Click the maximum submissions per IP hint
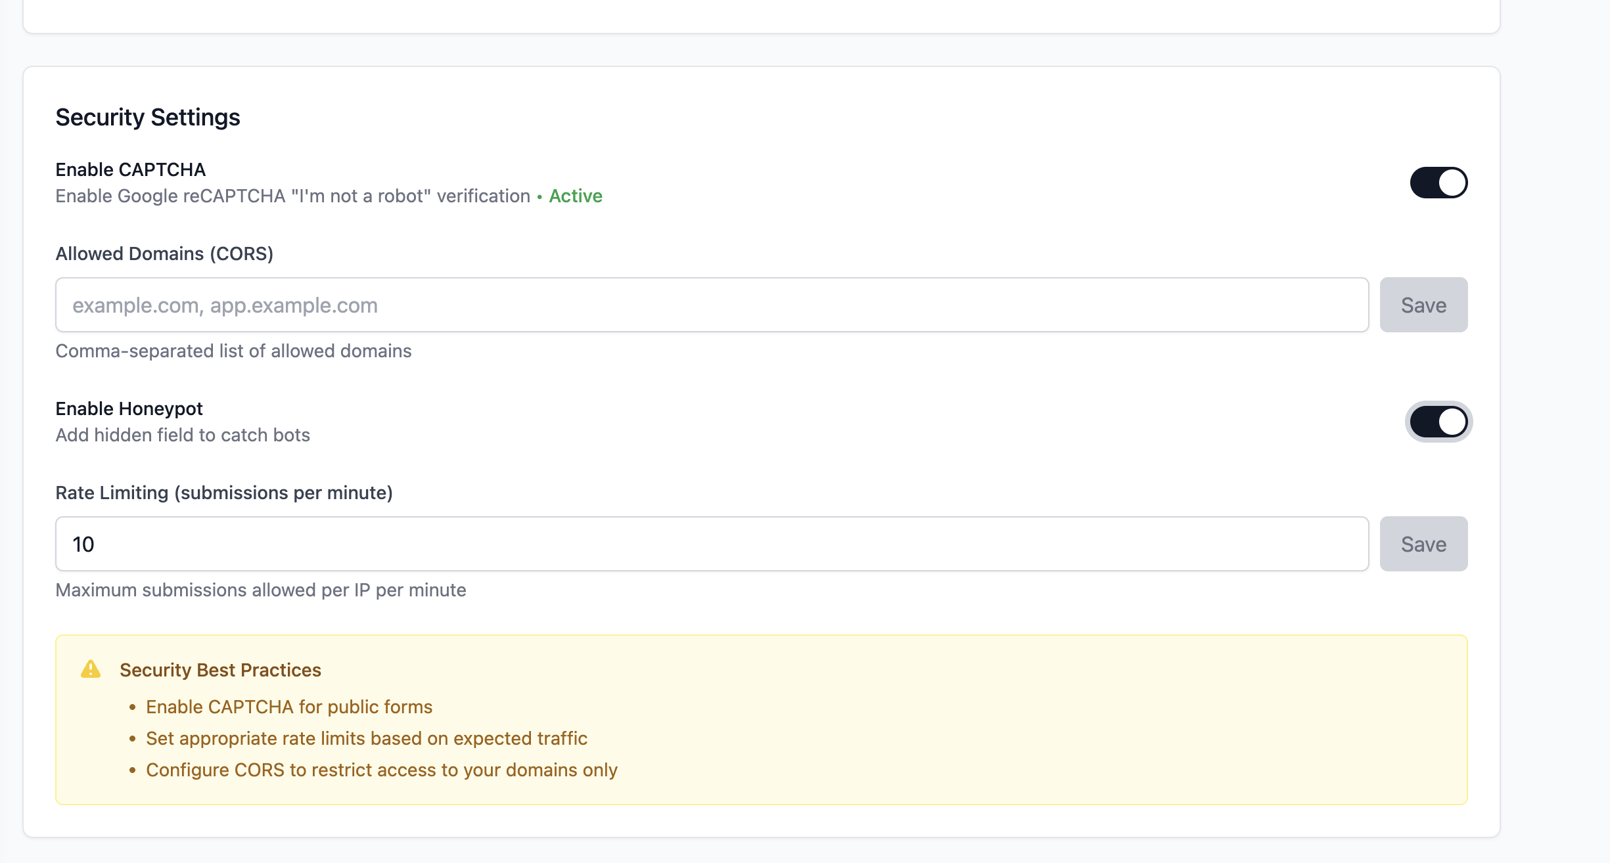Screen dimensions: 1610x863 pyautogui.click(x=261, y=590)
